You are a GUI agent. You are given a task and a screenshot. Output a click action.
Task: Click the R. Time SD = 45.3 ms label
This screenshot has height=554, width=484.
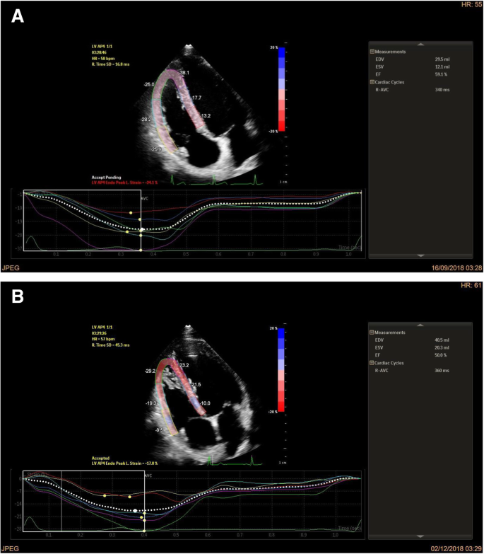click(110, 345)
